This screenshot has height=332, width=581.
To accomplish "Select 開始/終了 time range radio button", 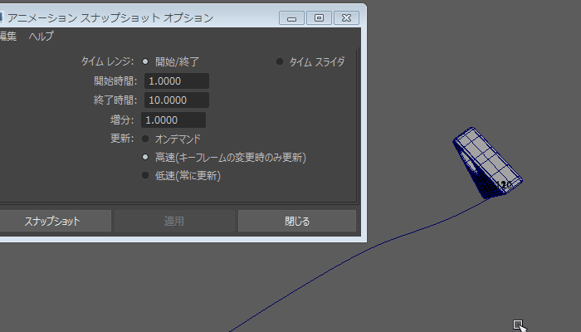I will point(145,61).
